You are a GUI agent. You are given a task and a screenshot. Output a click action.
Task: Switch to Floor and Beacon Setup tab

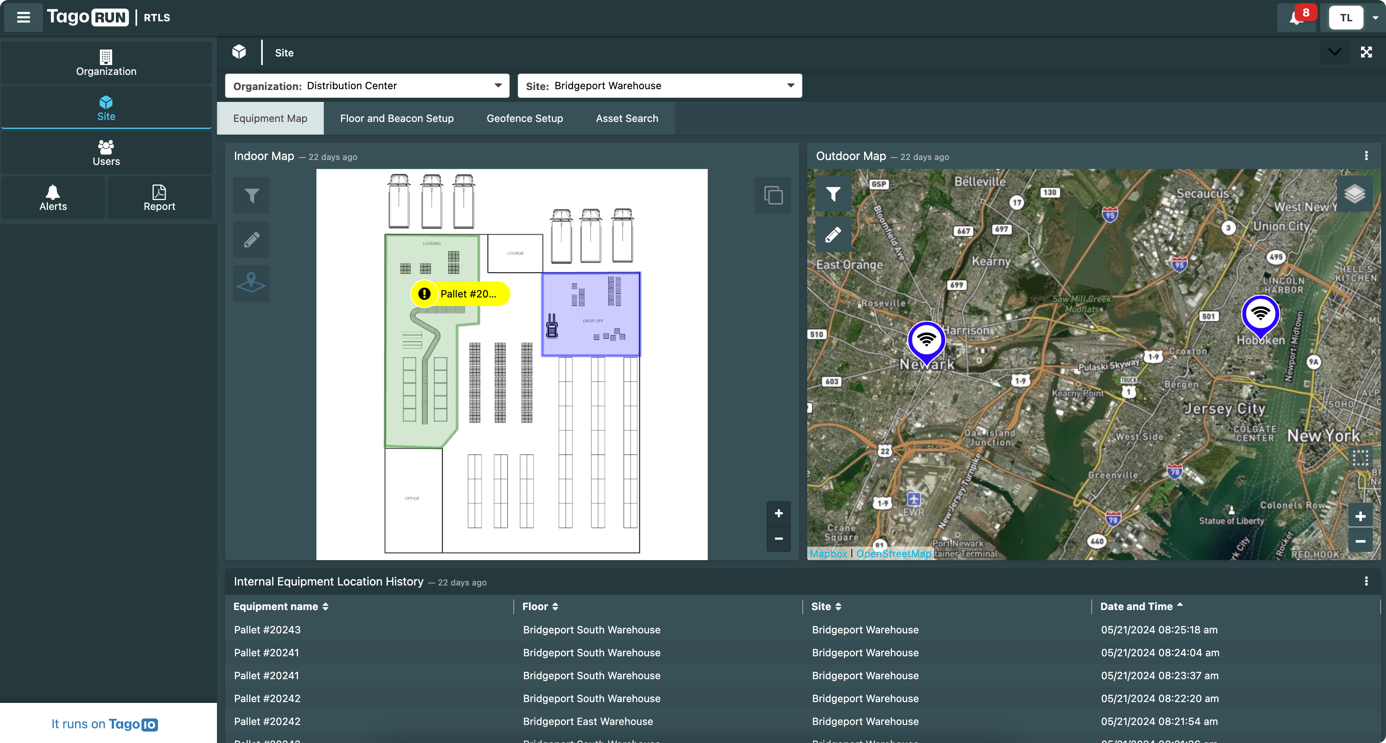point(397,118)
